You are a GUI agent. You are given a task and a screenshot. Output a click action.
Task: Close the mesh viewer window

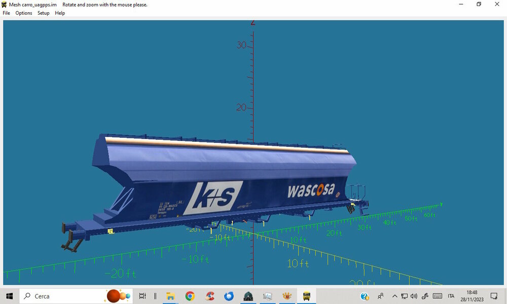[x=497, y=4]
